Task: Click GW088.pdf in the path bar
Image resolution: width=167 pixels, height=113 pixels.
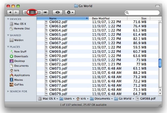Action: tap(146, 99)
